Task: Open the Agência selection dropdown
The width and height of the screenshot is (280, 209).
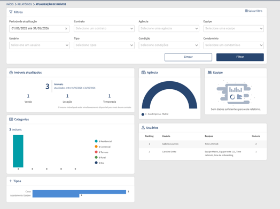Action: 169,28
